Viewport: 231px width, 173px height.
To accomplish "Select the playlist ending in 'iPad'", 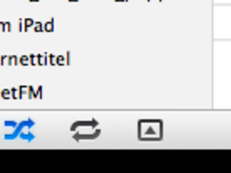I will (x=27, y=26).
